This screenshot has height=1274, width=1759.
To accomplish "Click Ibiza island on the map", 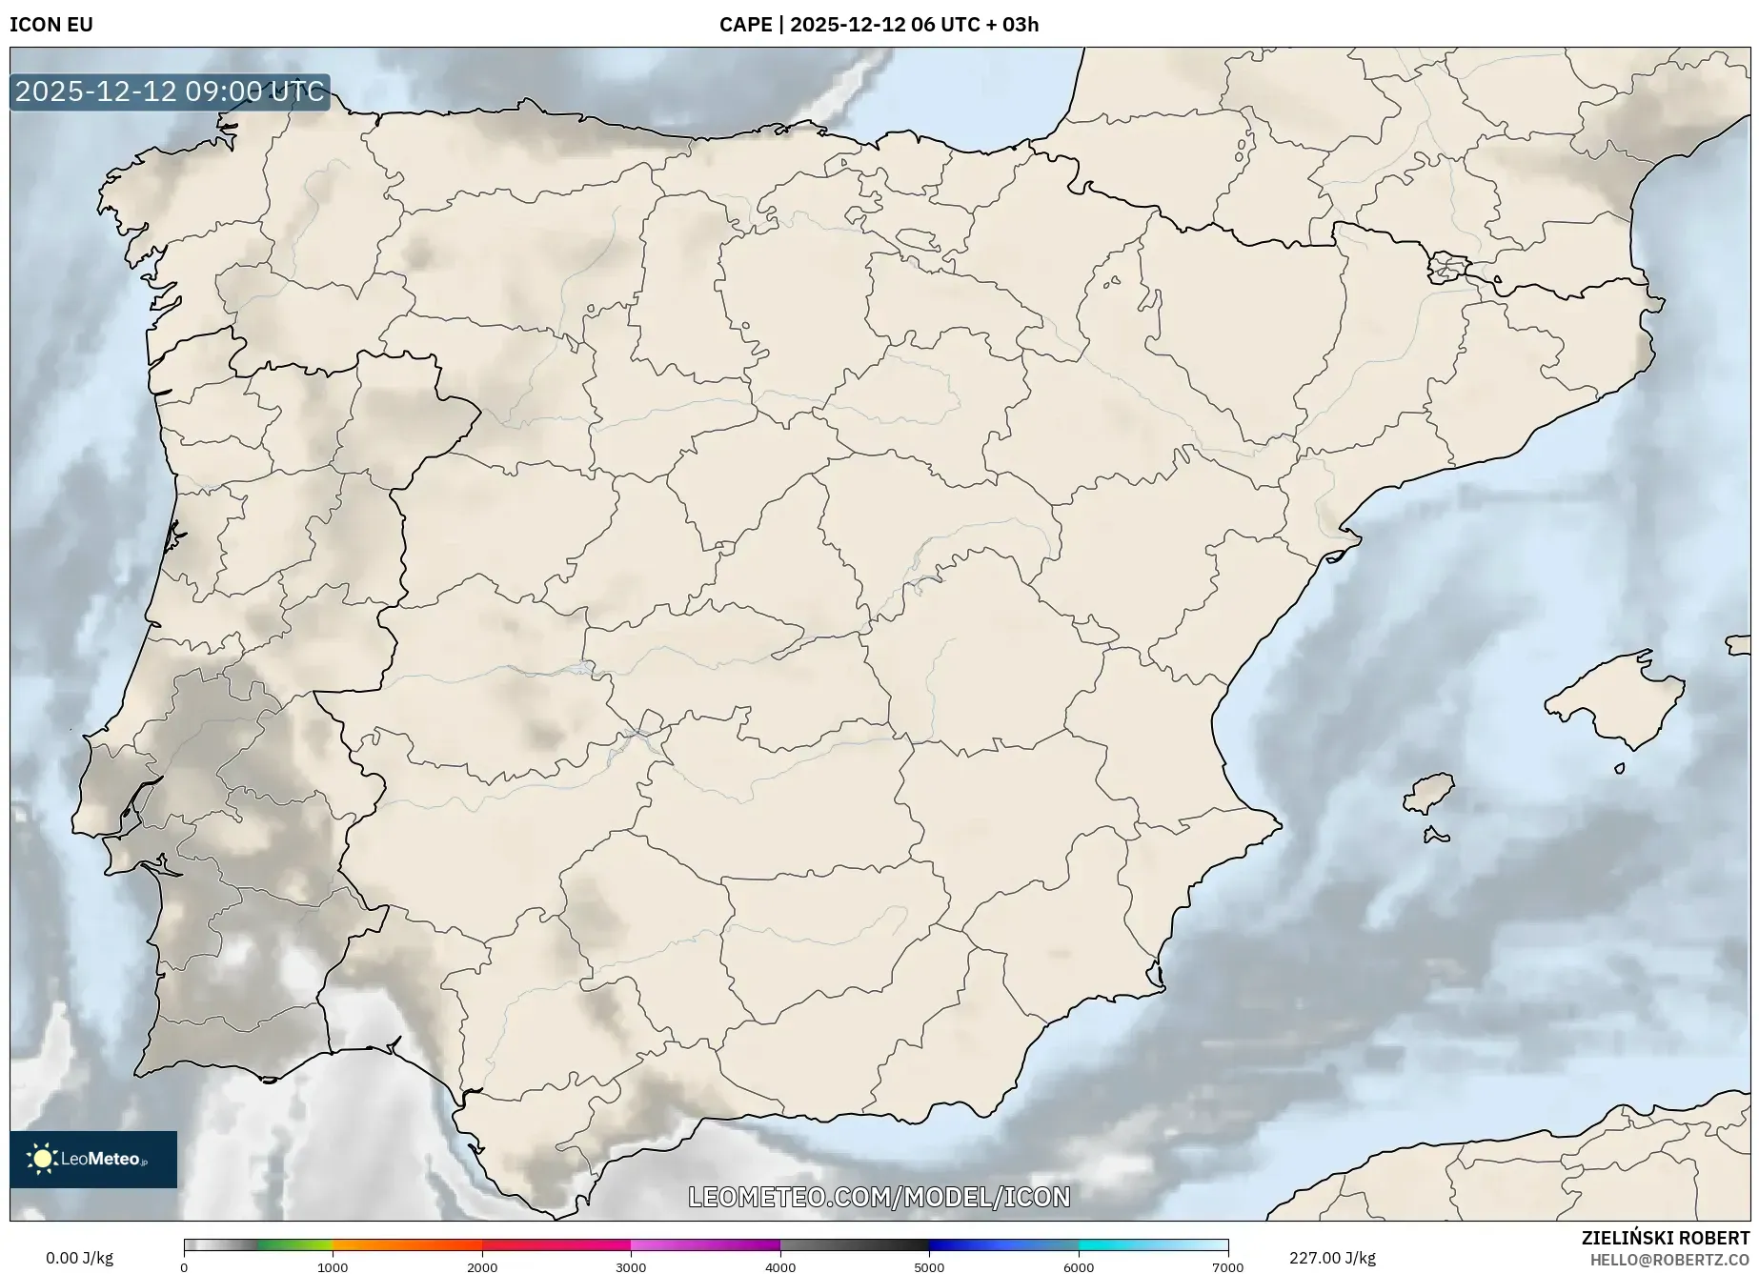I will (1430, 793).
